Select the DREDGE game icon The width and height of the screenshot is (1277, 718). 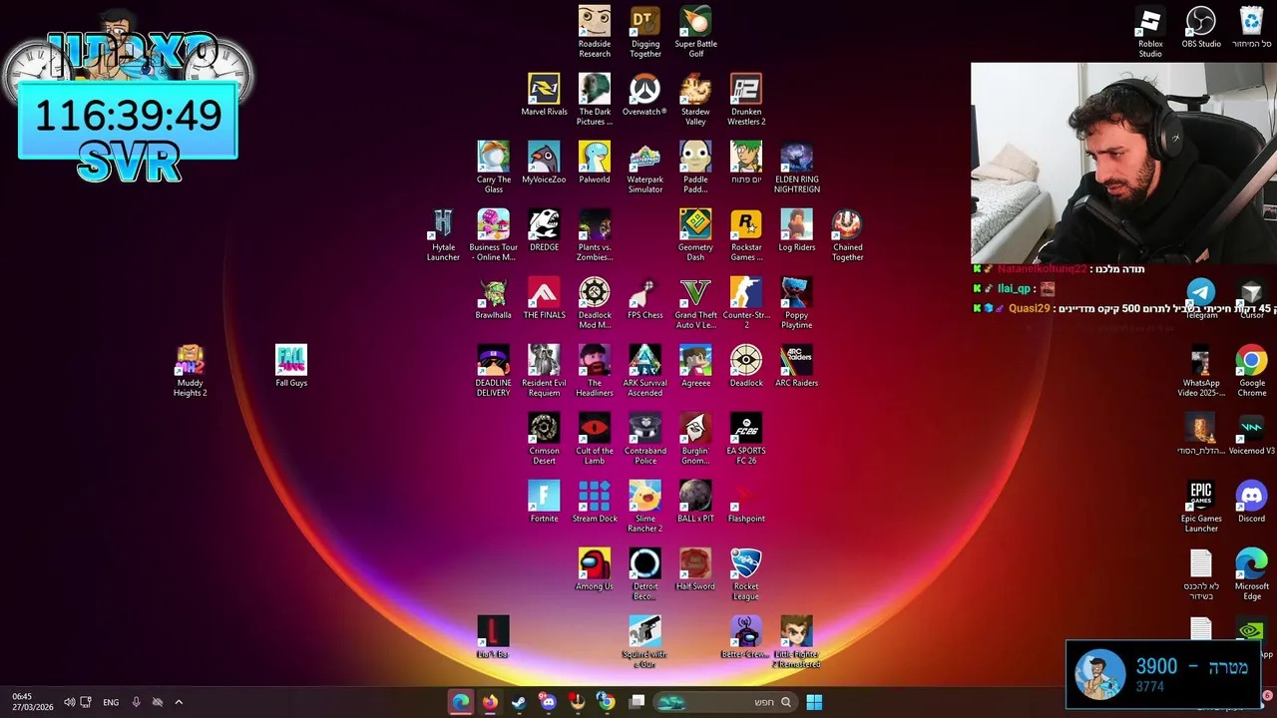point(544,230)
